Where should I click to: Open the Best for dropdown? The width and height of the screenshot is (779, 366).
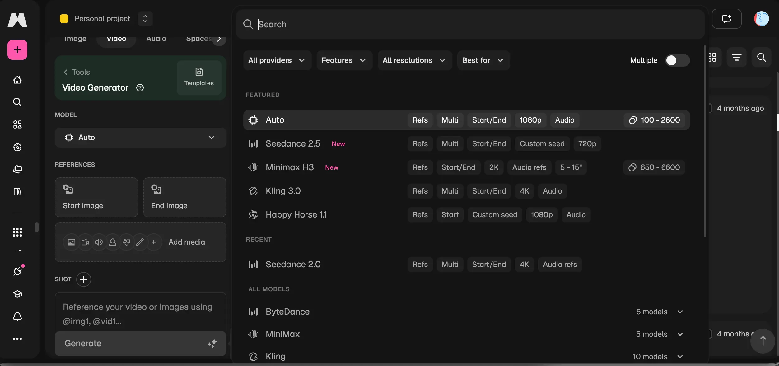pyautogui.click(x=483, y=60)
